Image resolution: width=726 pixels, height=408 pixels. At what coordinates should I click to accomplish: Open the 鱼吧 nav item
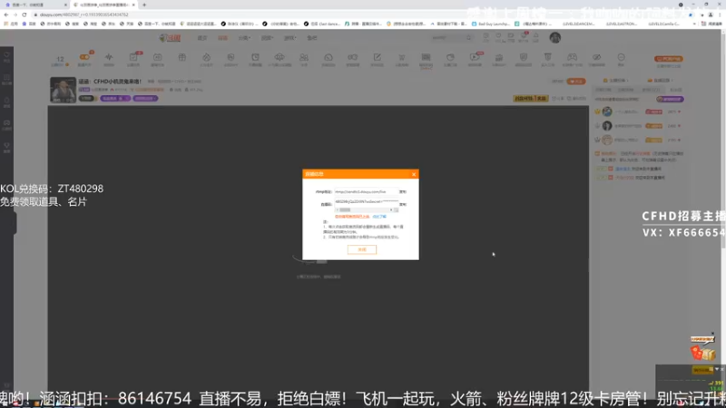coord(312,38)
